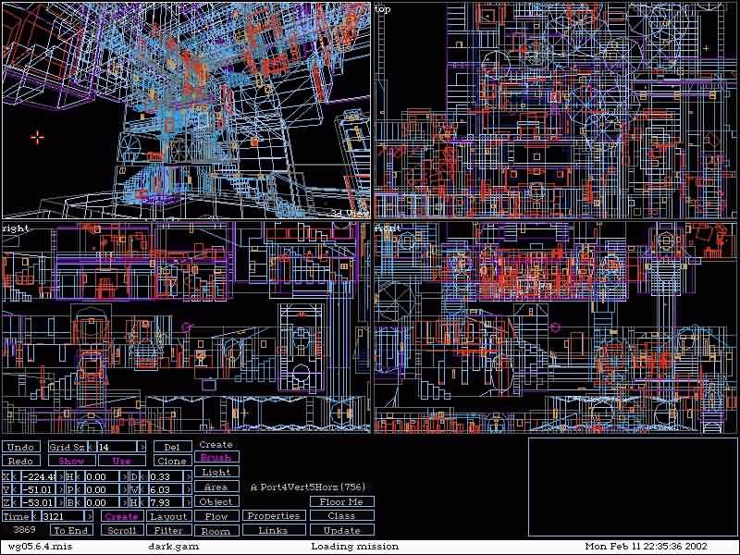Select the Light create mode
The height and width of the screenshot is (555, 740).
[216, 472]
